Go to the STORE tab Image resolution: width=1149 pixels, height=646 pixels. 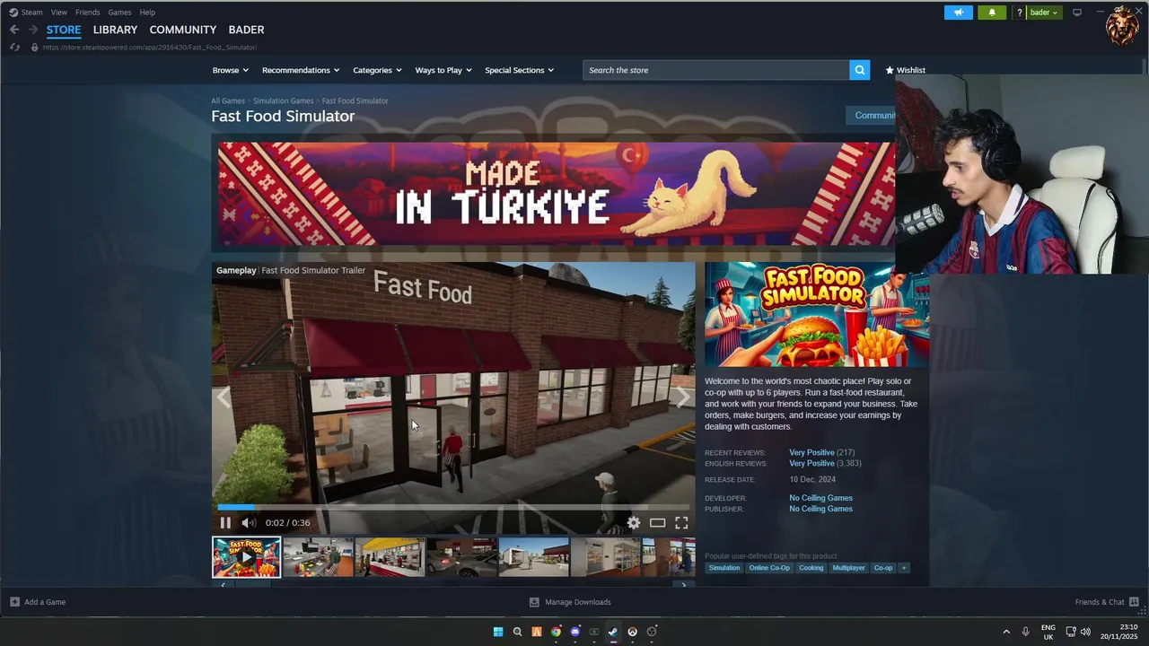click(x=64, y=30)
